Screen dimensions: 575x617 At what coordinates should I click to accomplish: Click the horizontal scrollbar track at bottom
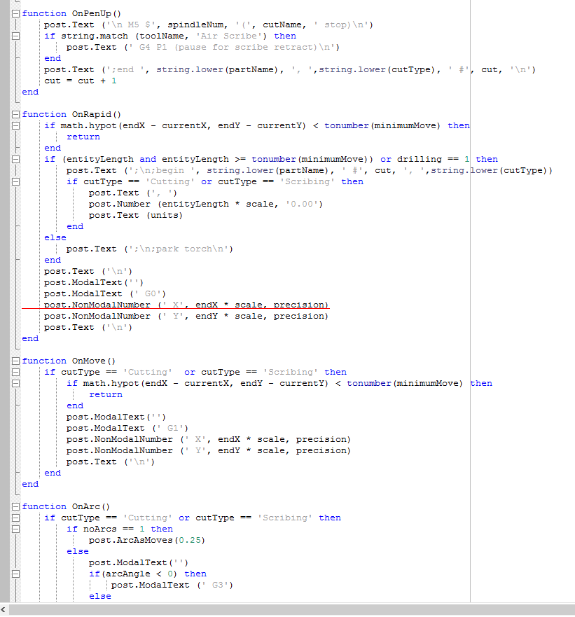[x=291, y=609]
